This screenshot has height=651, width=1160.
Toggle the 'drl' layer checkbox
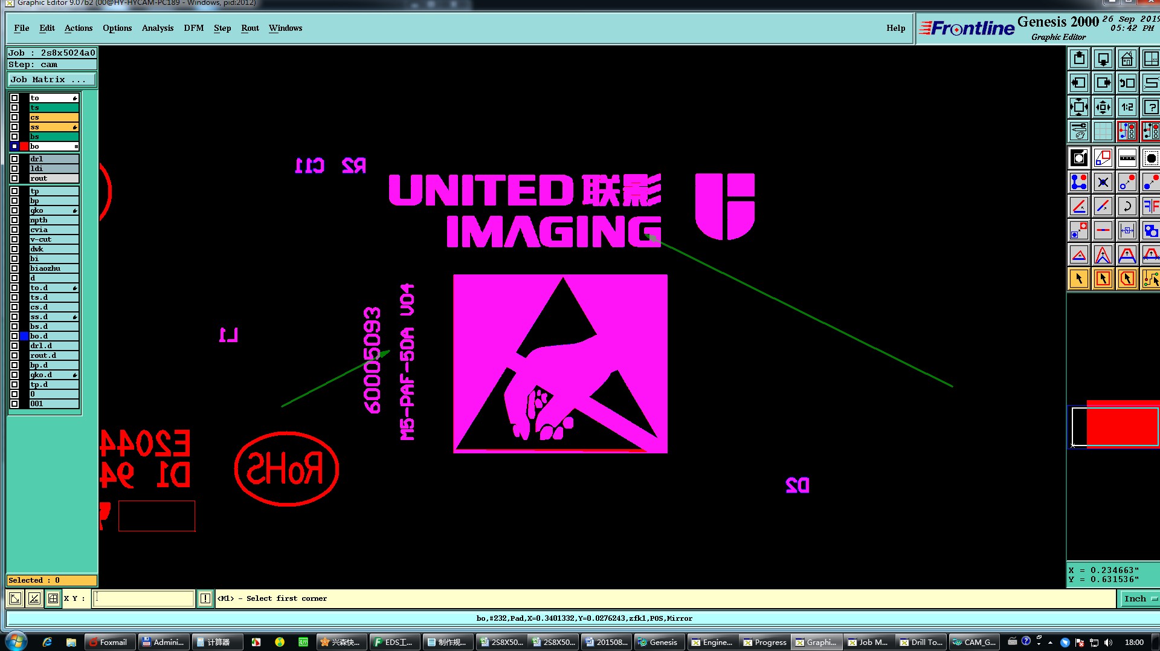[x=14, y=159]
